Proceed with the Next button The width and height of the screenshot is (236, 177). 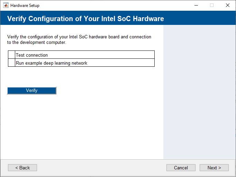[x=214, y=168]
